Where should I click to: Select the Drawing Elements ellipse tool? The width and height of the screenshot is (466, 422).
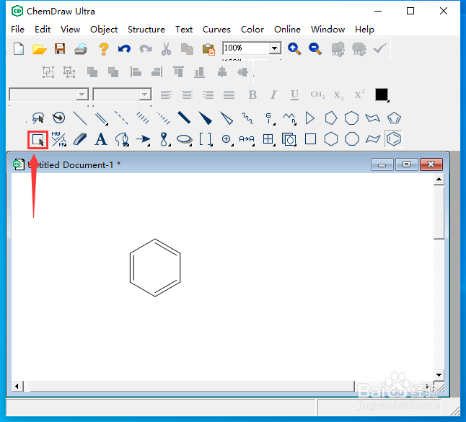pos(184,139)
